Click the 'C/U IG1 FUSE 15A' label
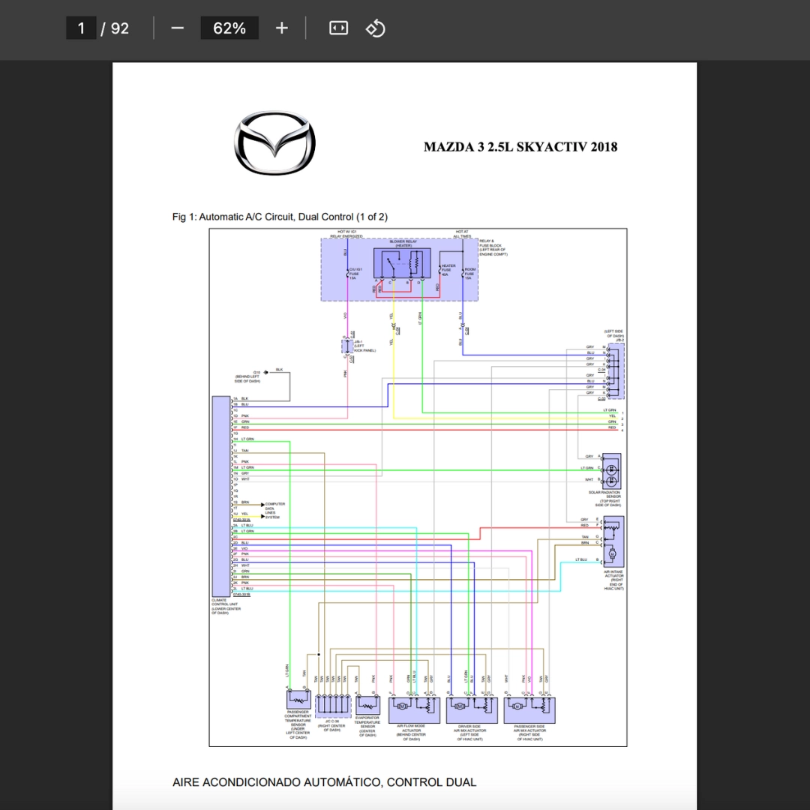 click(355, 274)
